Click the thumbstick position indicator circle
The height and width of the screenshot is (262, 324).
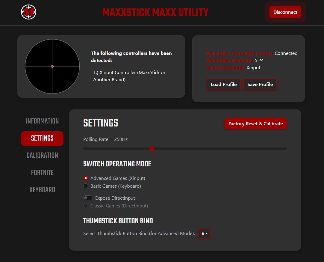52,66
